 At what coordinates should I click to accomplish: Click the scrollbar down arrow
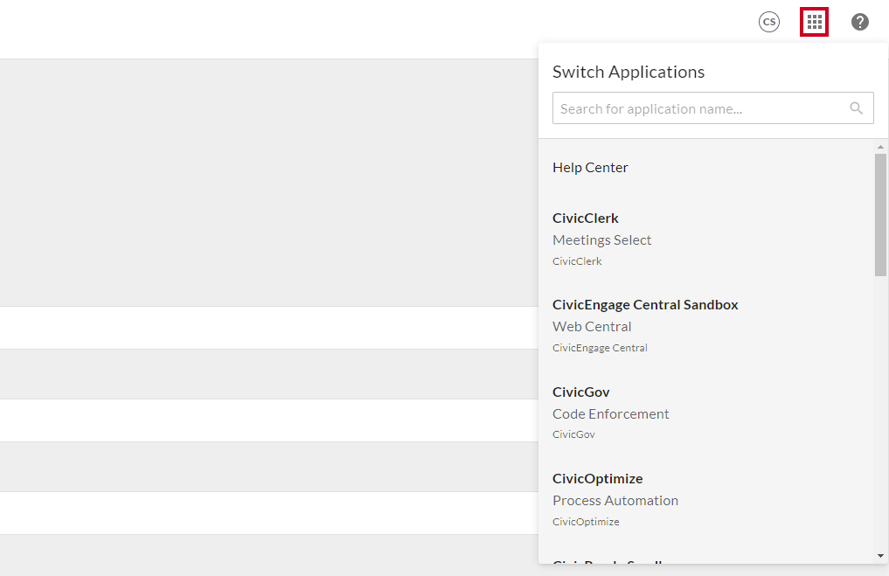pyautogui.click(x=880, y=556)
